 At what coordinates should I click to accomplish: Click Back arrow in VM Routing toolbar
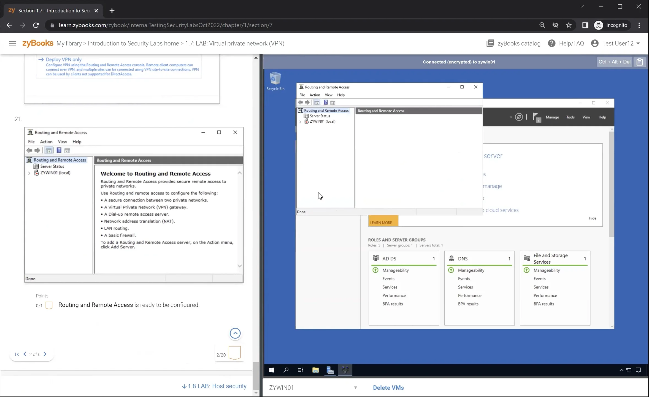(300, 103)
